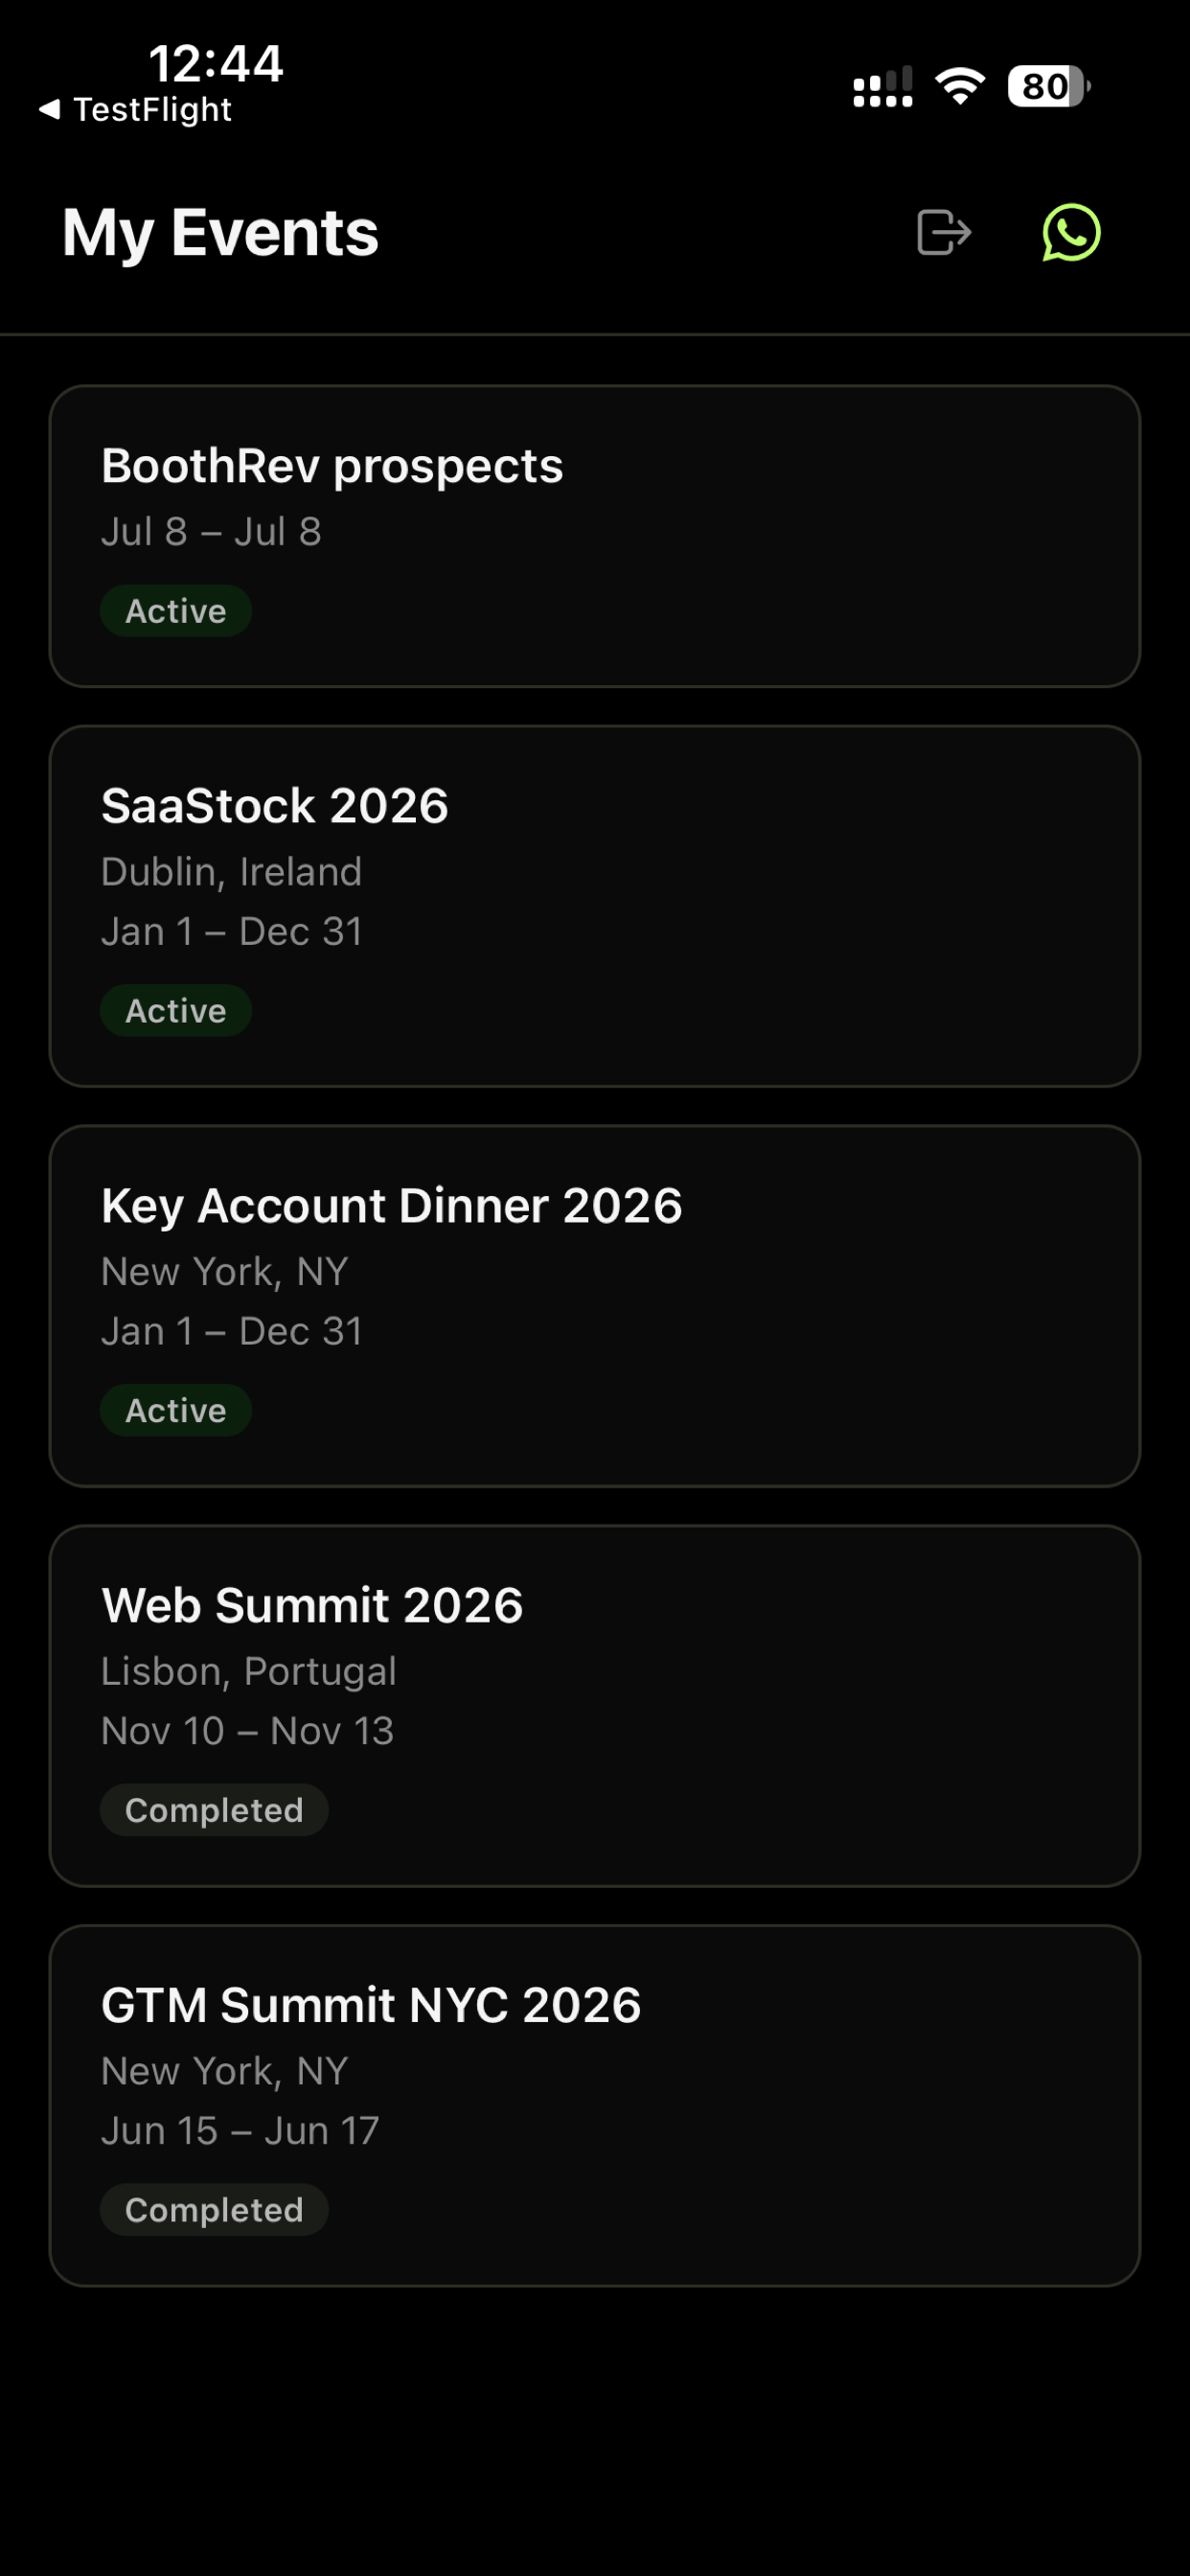
Task: Tap Active badge under Key Account Dinner
Action: tap(176, 1410)
